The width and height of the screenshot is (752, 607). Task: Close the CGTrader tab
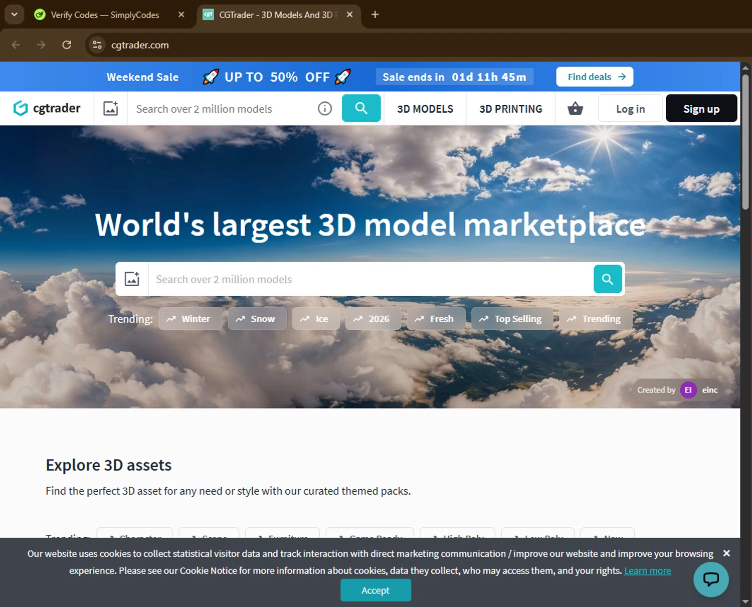tap(350, 15)
